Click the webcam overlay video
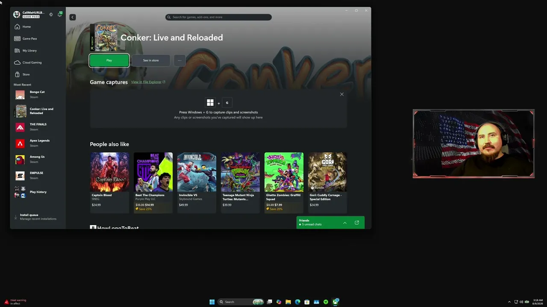Screen dimensions: 547x307 [x=473, y=144]
